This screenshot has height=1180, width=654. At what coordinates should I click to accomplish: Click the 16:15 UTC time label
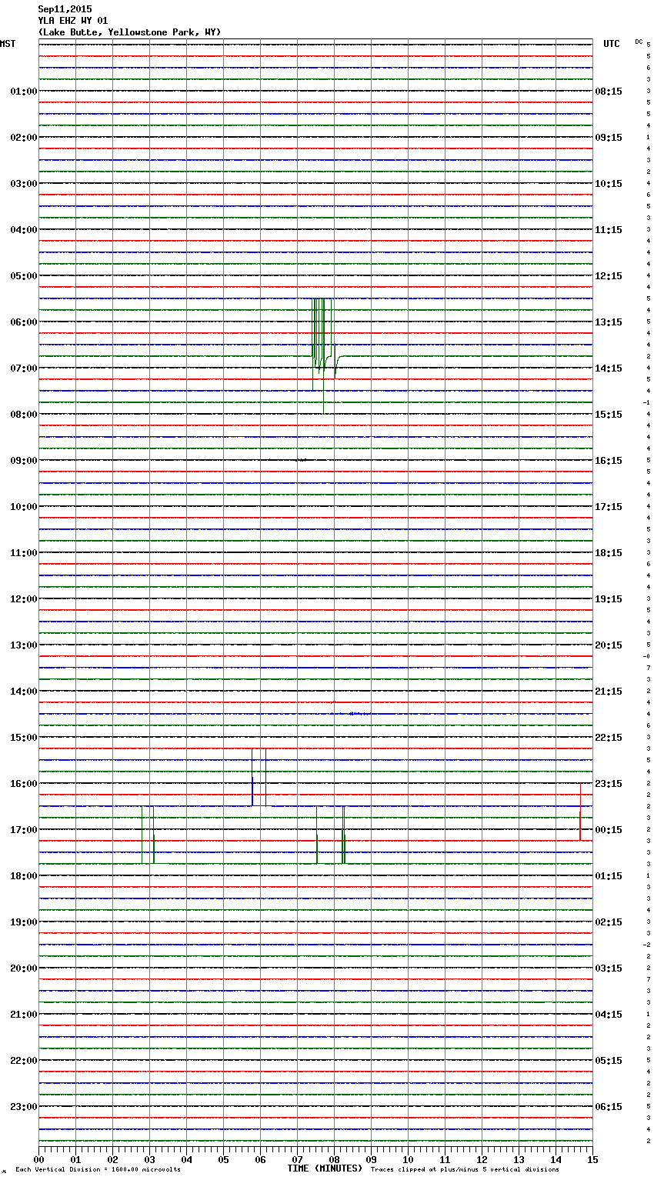[609, 460]
